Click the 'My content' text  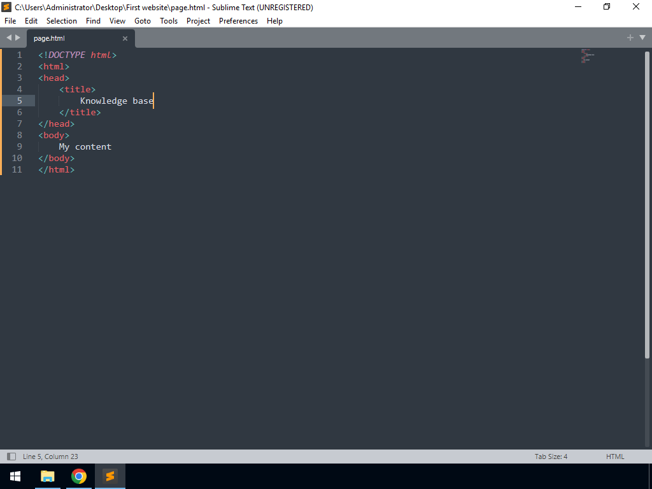(x=85, y=147)
